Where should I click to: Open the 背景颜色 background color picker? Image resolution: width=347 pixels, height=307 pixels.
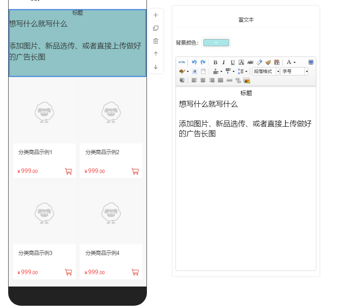point(216,43)
